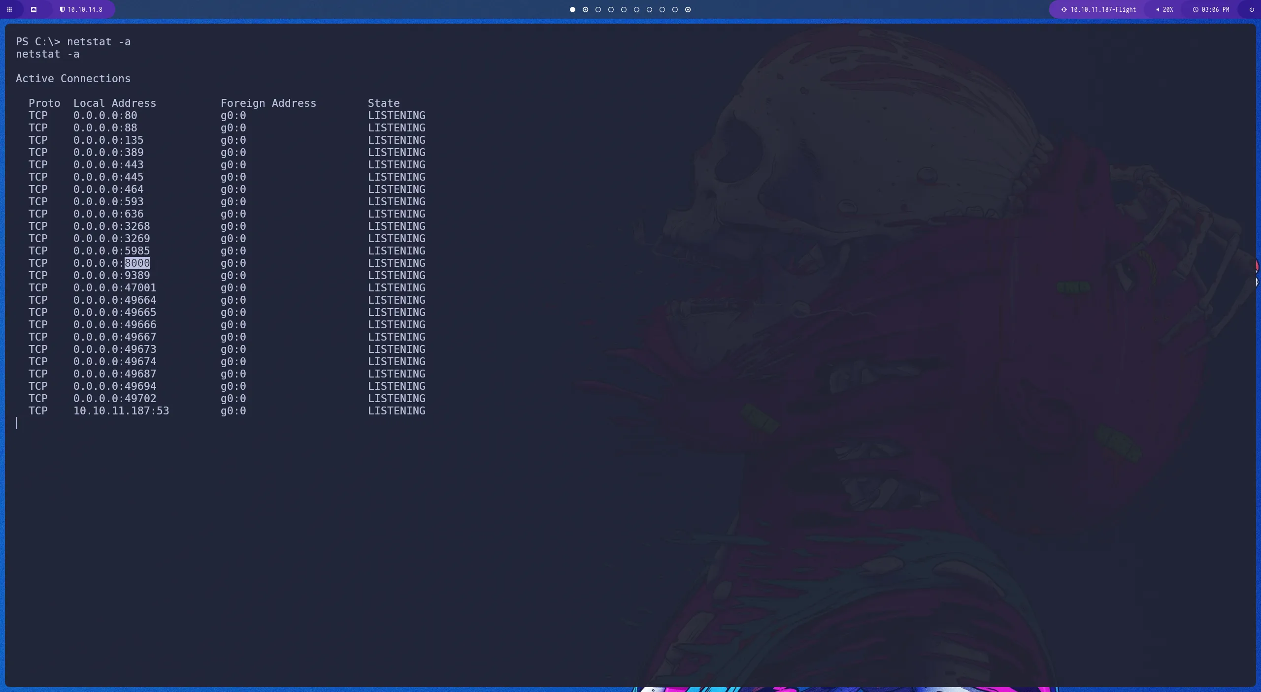1261x692 pixels.
Task: Switch to the last workspace indicator dot
Action: 688,9
